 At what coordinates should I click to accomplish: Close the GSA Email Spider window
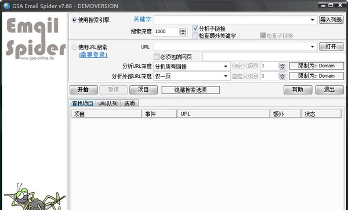pyautogui.click(x=340, y=5)
